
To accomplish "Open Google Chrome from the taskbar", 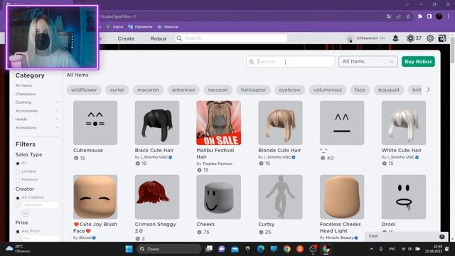I will point(287,249).
